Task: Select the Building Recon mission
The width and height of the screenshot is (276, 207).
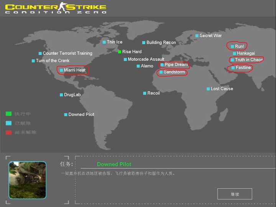Action: pos(159,43)
